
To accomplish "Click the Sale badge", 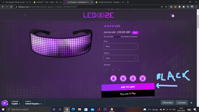I will [x=135, y=33].
